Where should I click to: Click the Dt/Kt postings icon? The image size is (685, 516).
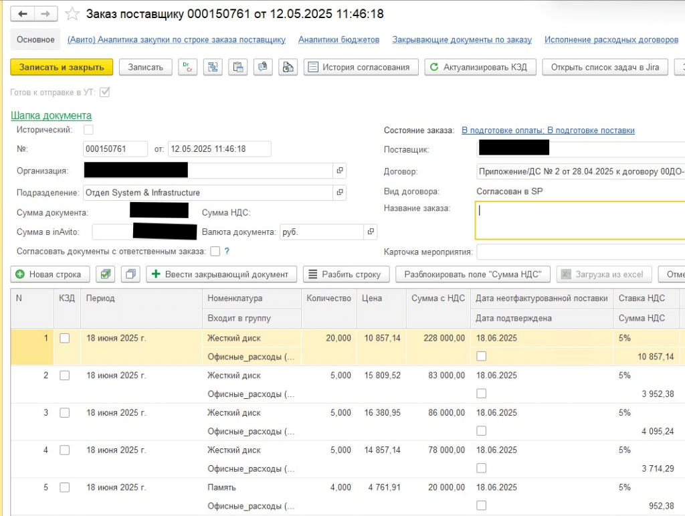[x=188, y=67]
